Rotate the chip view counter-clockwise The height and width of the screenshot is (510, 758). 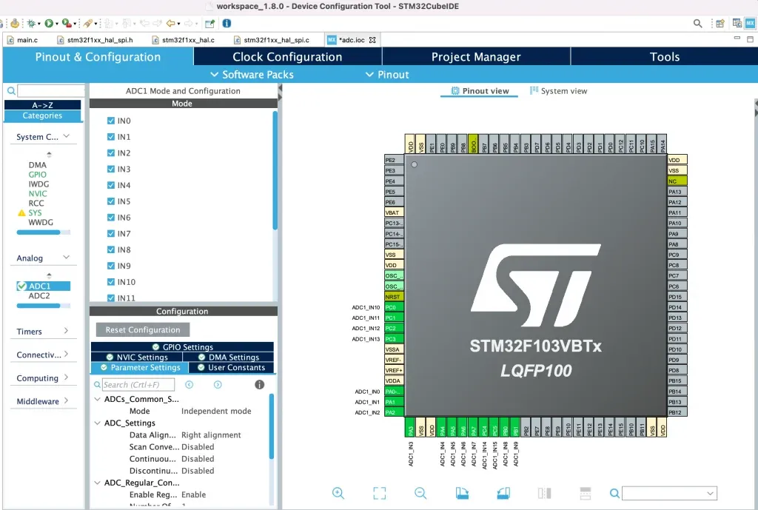point(503,493)
